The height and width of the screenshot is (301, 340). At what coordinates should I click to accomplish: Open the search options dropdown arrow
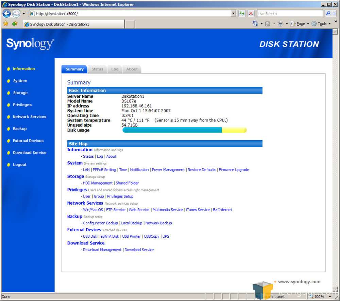tap(334, 14)
